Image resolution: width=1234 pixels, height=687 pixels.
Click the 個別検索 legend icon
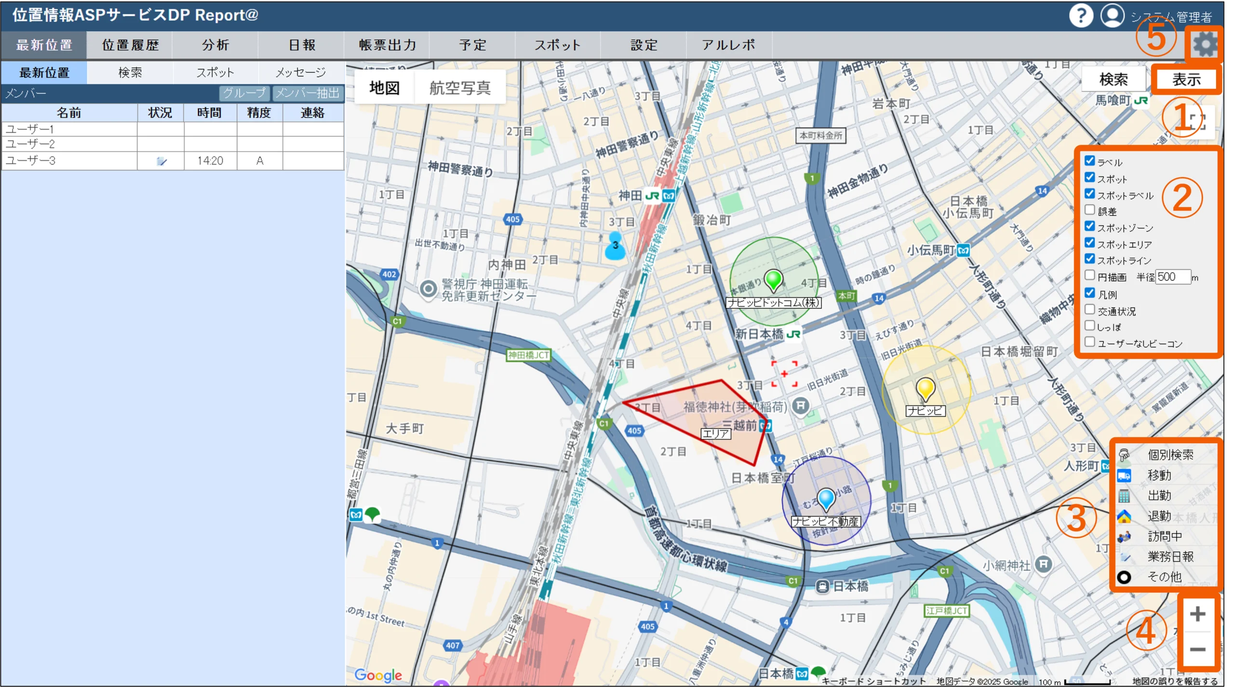coord(1123,455)
